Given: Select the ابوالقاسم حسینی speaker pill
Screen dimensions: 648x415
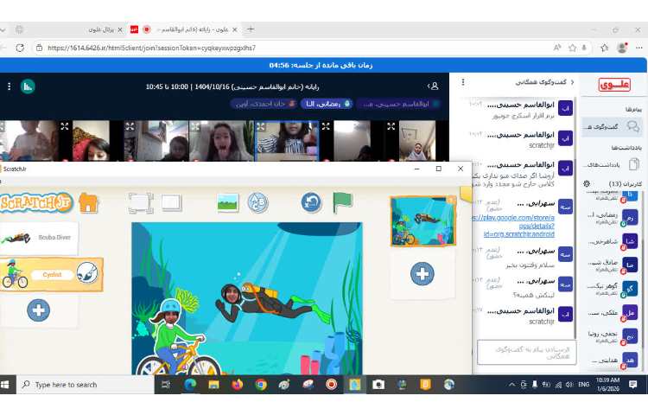Looking at the screenshot, I should tap(399, 104).
